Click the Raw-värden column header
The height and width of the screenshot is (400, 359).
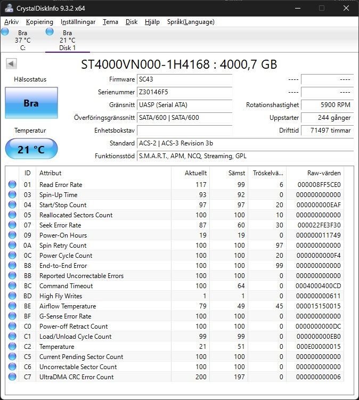323,173
